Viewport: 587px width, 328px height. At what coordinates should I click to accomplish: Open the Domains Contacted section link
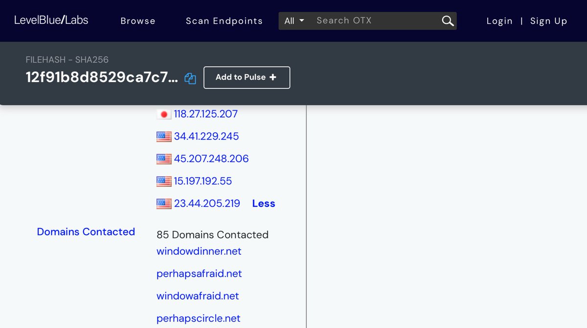(86, 232)
